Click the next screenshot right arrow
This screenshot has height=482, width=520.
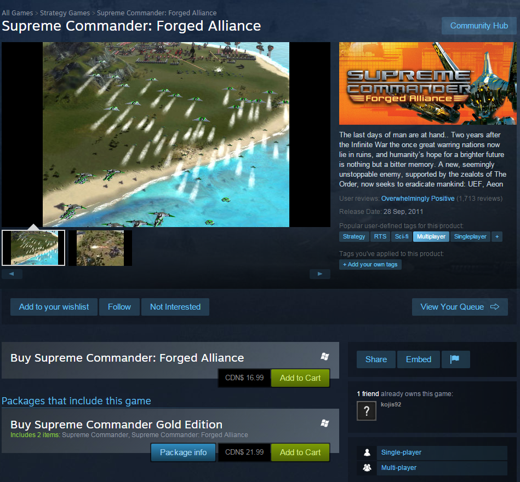click(319, 274)
